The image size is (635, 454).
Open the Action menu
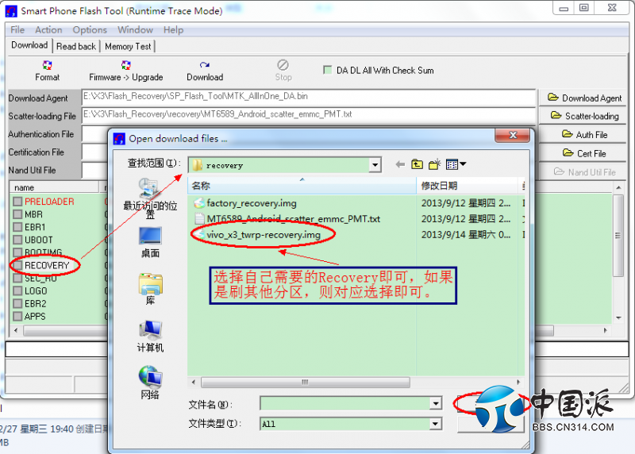tap(48, 30)
